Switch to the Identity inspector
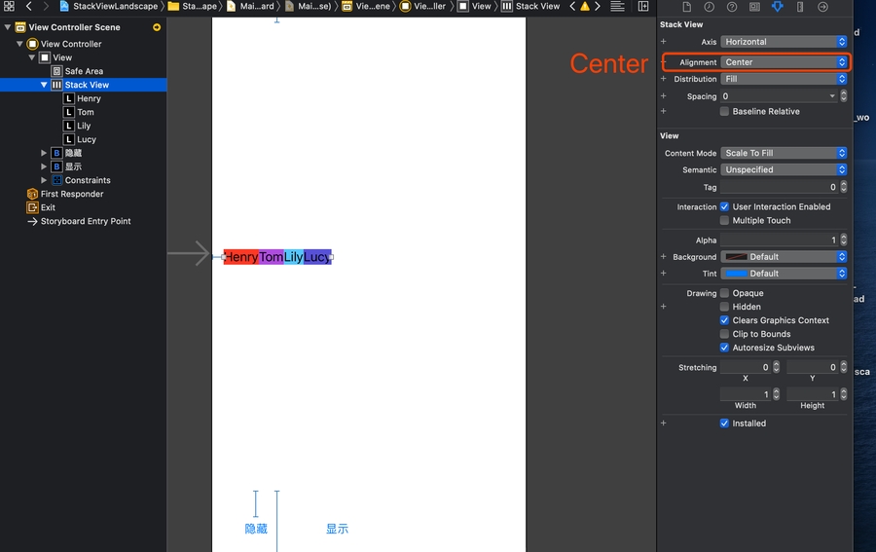The height and width of the screenshot is (552, 876). pyautogui.click(x=754, y=7)
